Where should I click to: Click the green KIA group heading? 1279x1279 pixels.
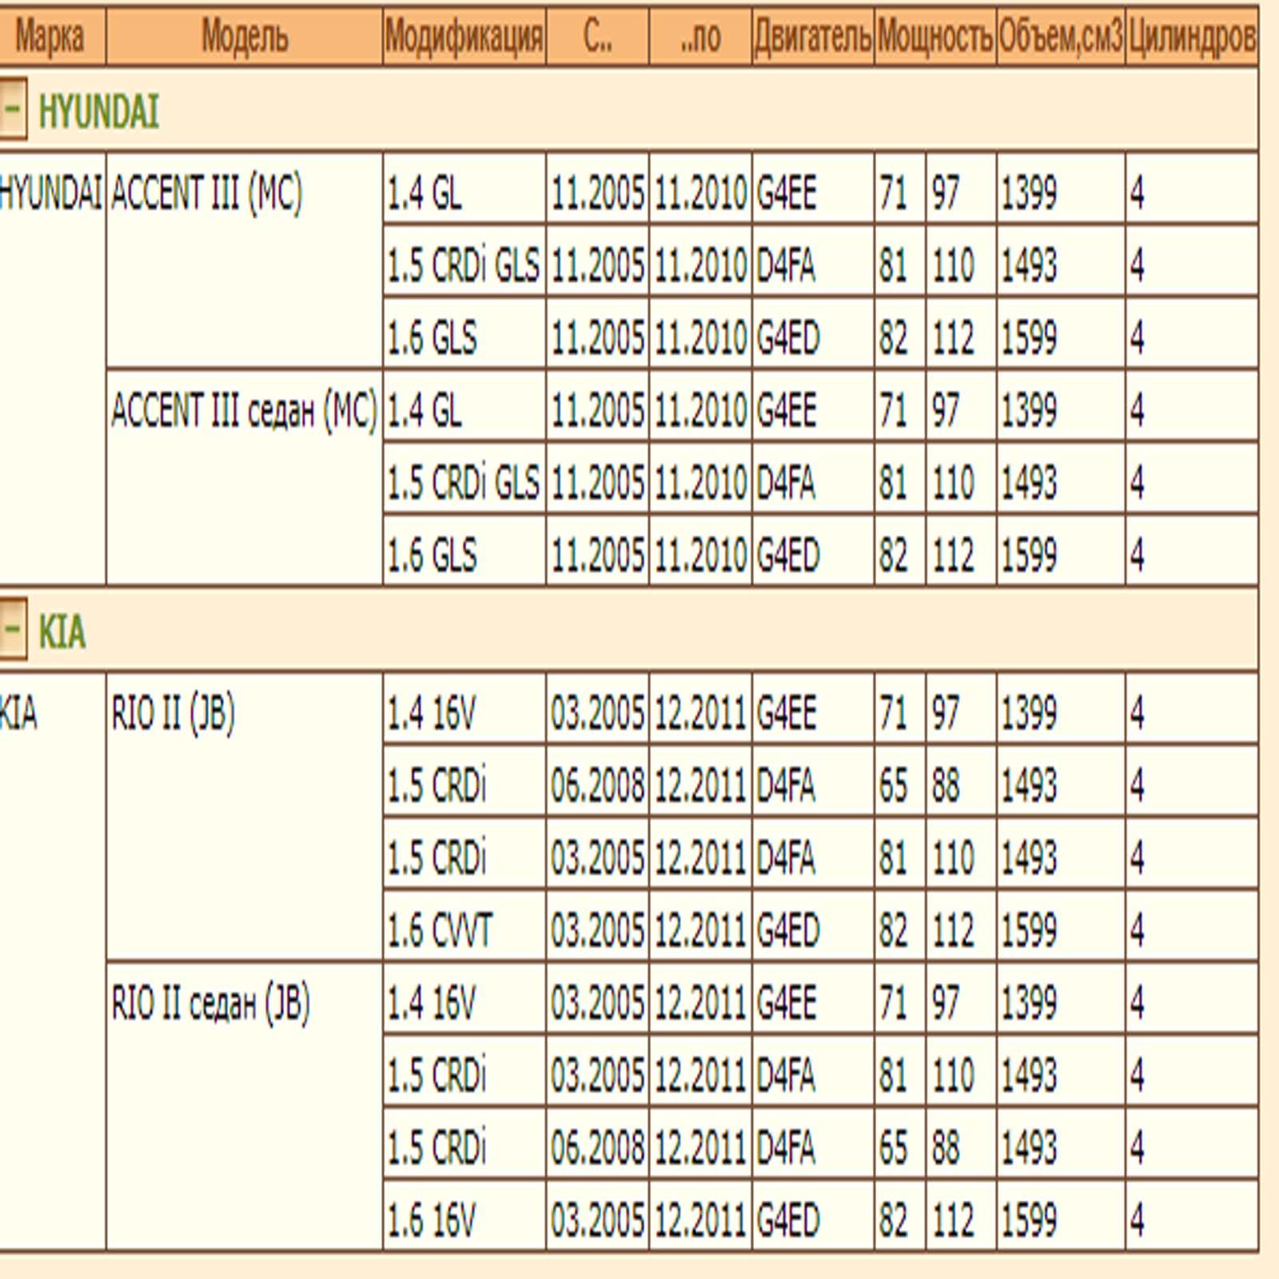(x=62, y=632)
